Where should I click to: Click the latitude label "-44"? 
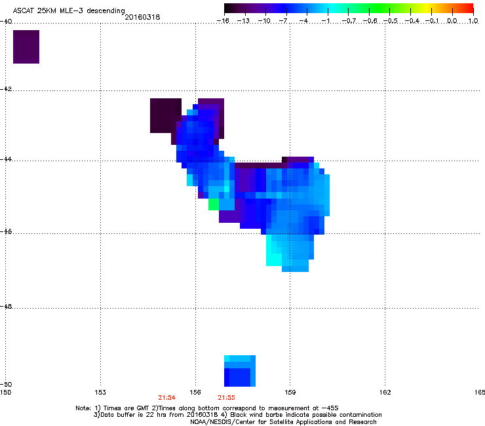coord(6,159)
